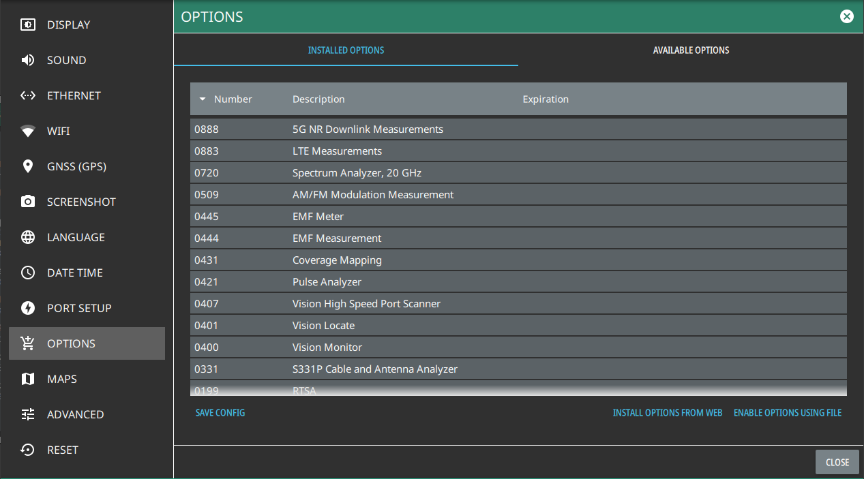
Task: Click Install Options From Web
Action: click(x=667, y=413)
